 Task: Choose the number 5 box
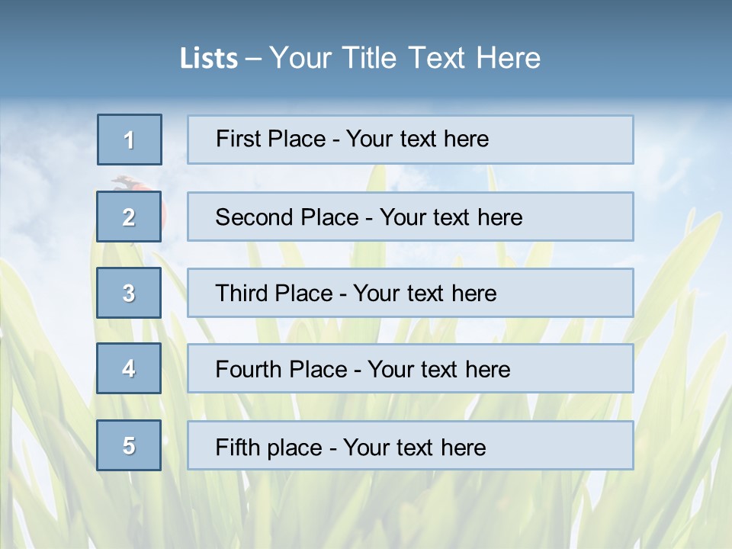[x=129, y=445]
